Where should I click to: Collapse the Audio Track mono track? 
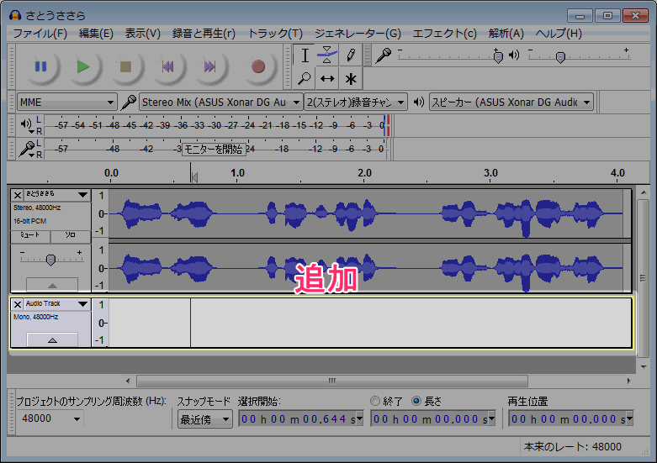[x=52, y=340]
